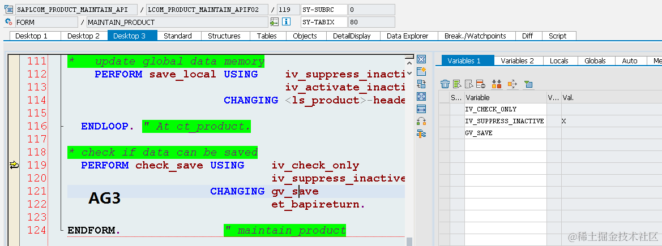Viewport: 662px width, 246px height.
Task: Click the SY-TABIX value 80
Action: [371, 22]
